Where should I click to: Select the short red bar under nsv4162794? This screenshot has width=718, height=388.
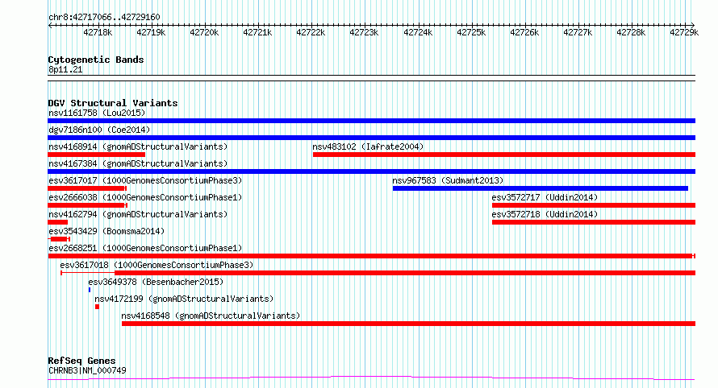tap(58, 222)
